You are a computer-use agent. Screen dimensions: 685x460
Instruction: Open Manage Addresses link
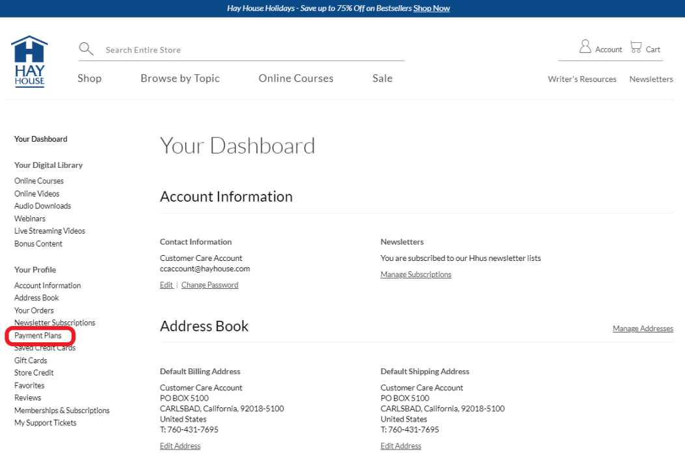[643, 329]
